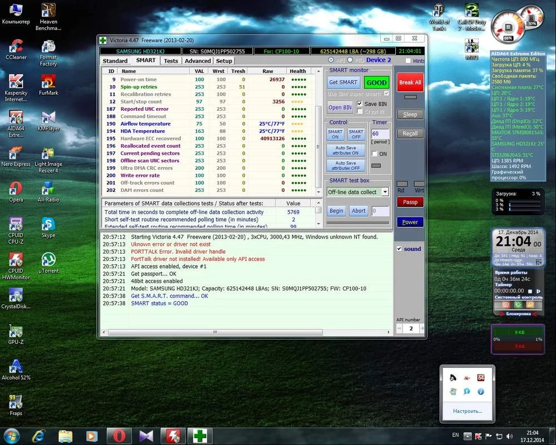This screenshot has height=445, width=556.
Task: Launch FurMark from the desktop
Action: (x=48, y=82)
